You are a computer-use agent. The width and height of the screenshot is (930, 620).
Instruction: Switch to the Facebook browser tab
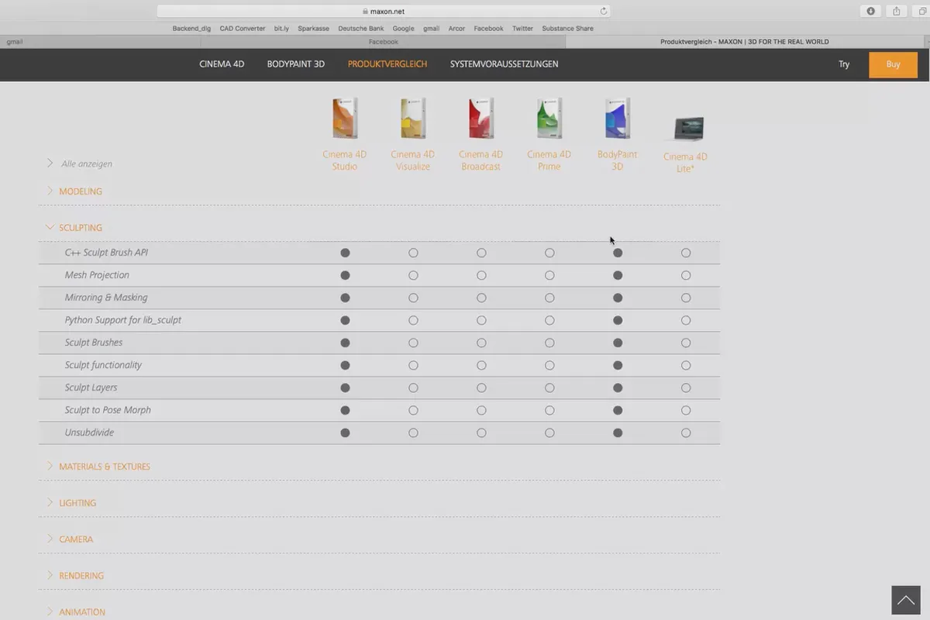tap(383, 42)
